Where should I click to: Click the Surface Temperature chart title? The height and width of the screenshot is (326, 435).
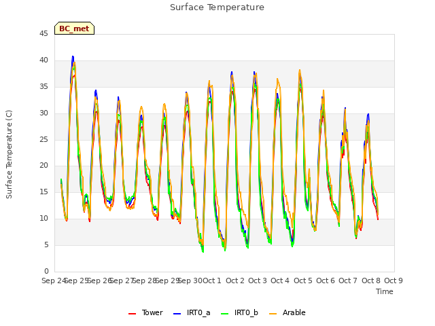[x=217, y=7]
